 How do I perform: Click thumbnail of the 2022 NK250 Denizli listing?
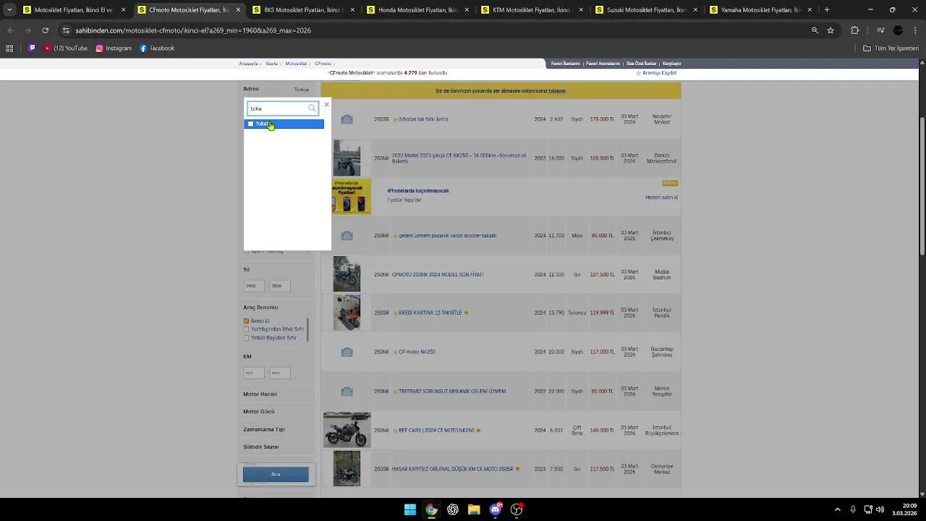tap(347, 158)
